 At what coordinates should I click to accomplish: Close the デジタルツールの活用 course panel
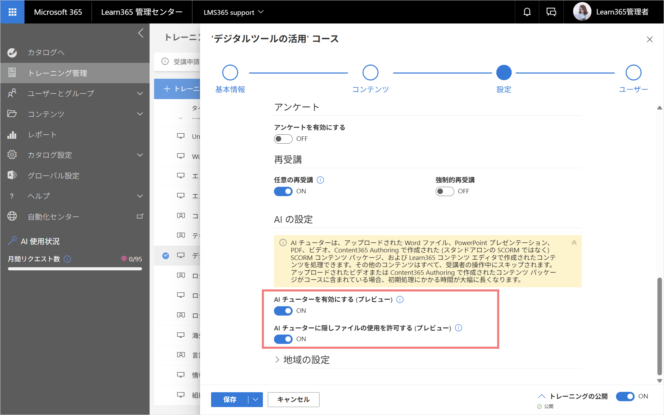(x=649, y=39)
